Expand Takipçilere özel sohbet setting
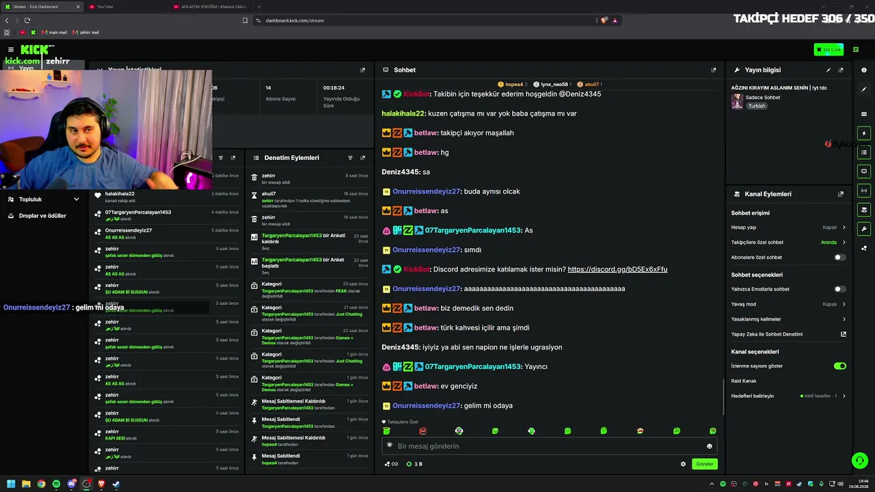The image size is (875, 492). [x=788, y=243]
